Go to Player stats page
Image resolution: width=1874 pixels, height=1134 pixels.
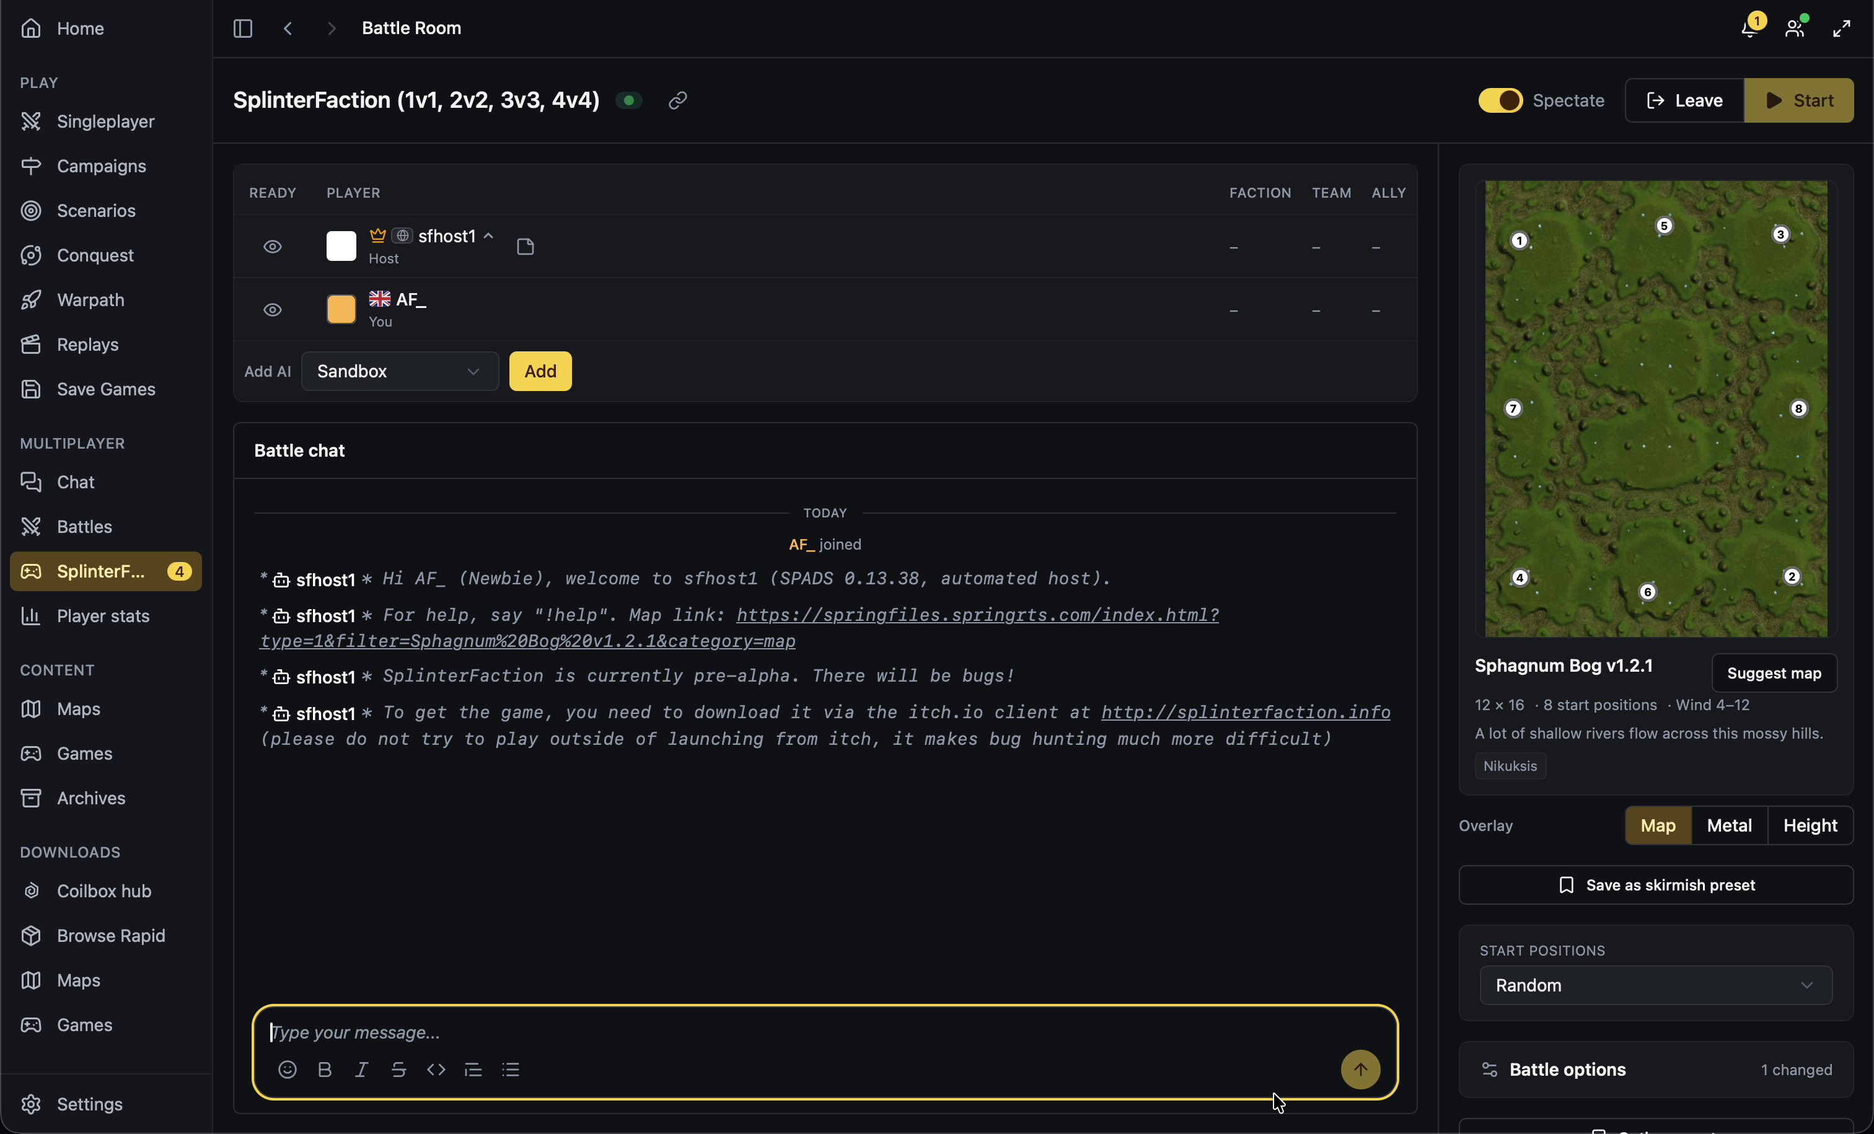coord(106,615)
